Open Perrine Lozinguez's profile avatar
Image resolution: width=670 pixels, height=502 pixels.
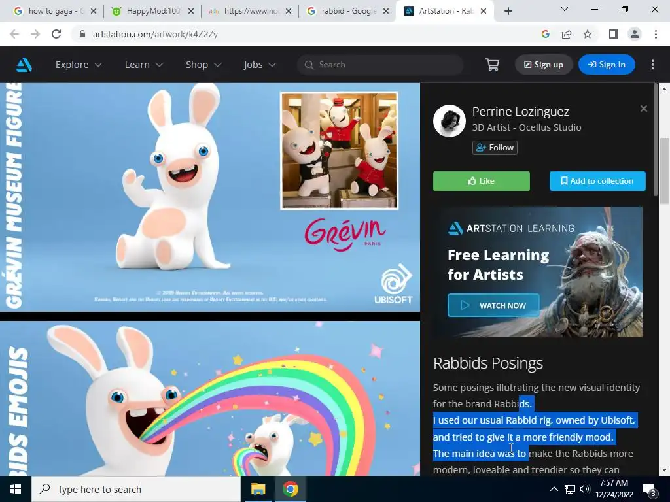[449, 121]
